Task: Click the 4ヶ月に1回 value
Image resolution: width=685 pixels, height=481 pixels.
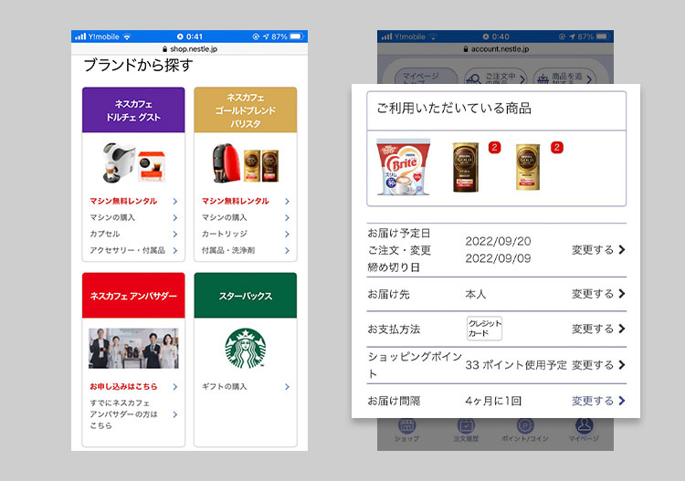Action: pos(493,401)
